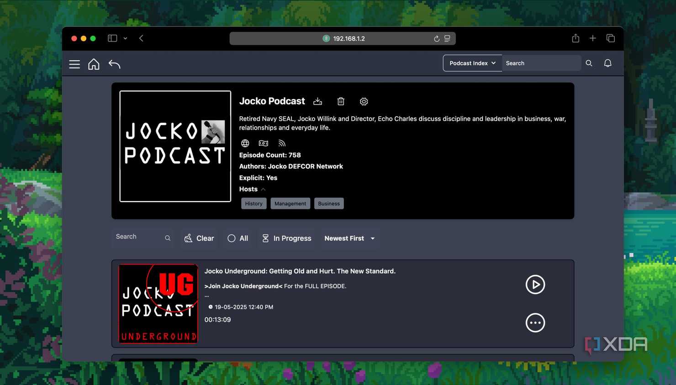This screenshot has height=385, width=676.
Task: Select the All filter
Action: [x=238, y=238]
